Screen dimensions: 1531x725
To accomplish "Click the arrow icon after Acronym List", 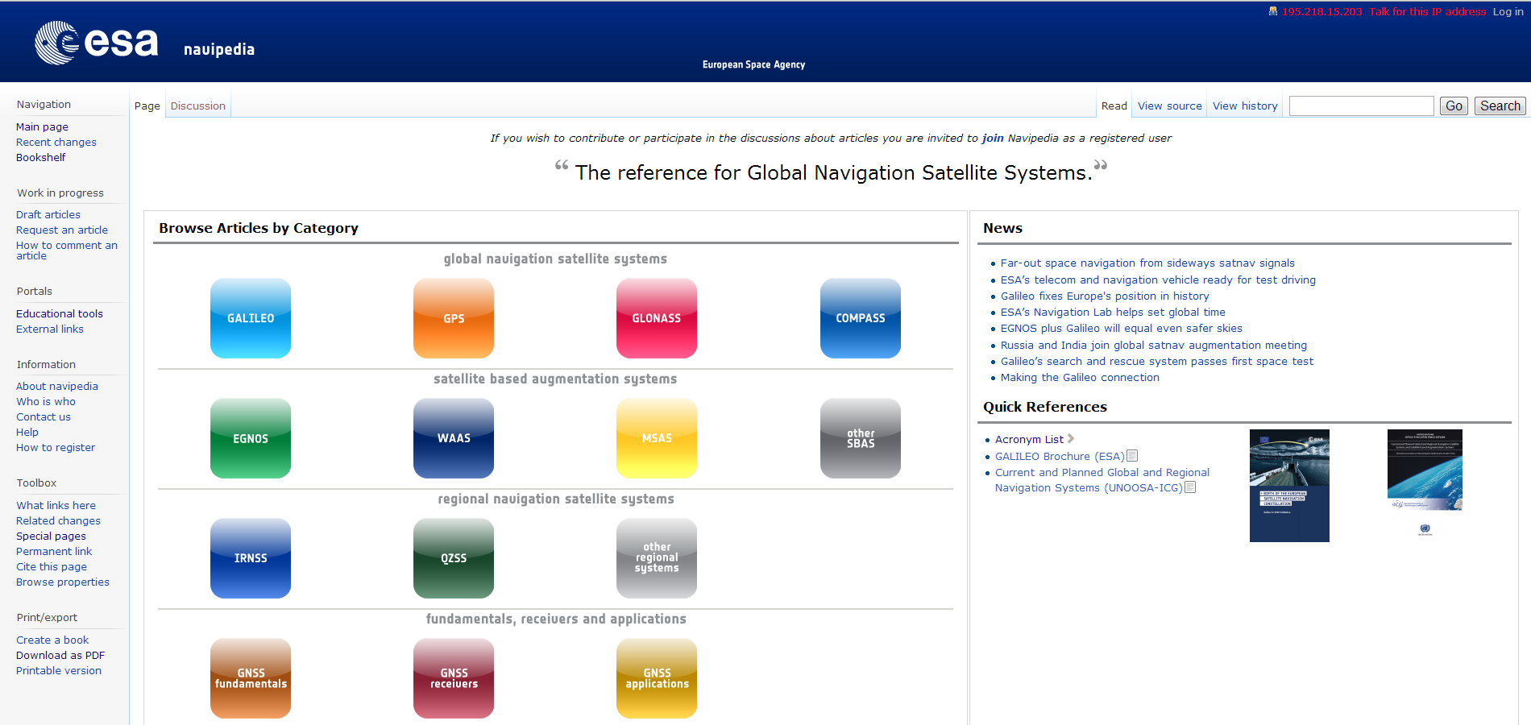I will (x=1071, y=439).
